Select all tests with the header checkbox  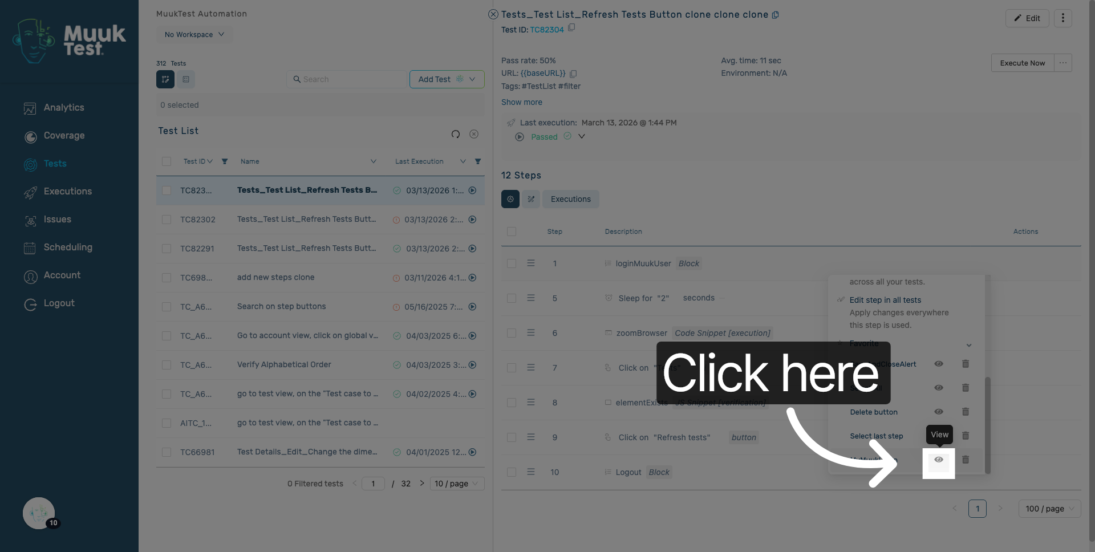coord(167,161)
